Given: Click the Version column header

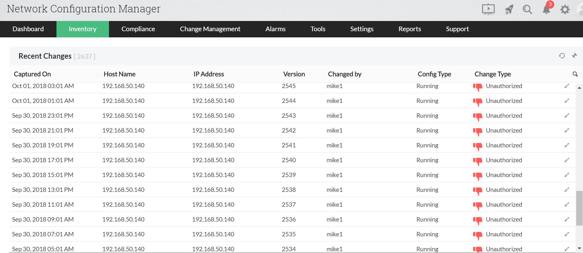Looking at the screenshot, I should (294, 74).
